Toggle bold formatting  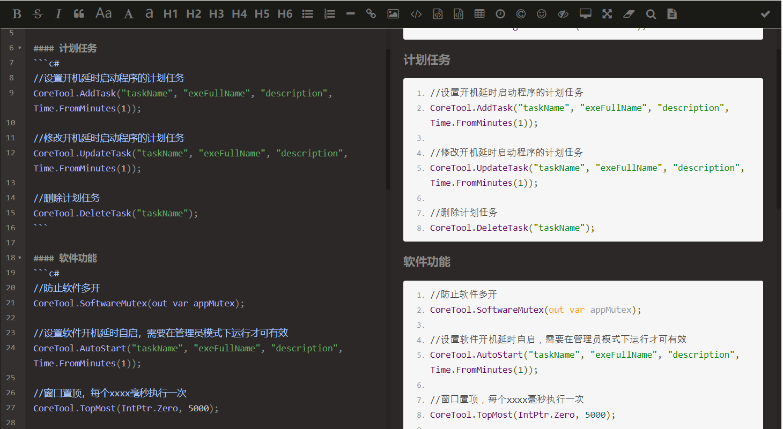(17, 13)
